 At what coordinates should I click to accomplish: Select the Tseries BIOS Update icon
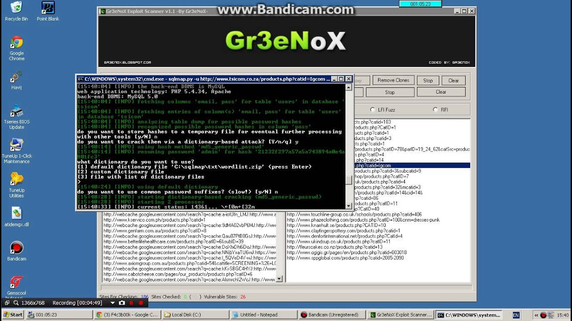click(x=17, y=117)
